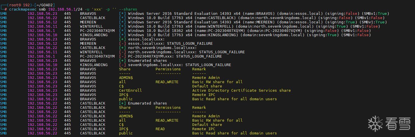The image size is (415, 137).
Task: Click the green [+] next to the BRAAVOS 'Enumerated shares' line
Action: tap(122, 61)
